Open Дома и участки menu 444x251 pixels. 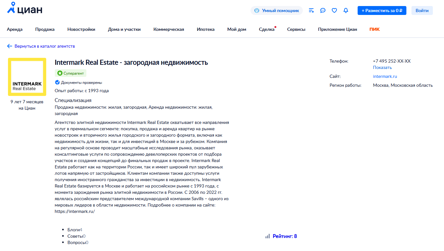(124, 29)
